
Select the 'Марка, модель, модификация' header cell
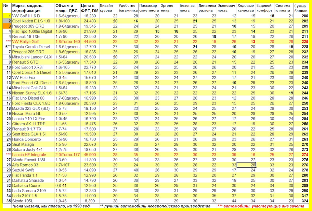point(33,8)
